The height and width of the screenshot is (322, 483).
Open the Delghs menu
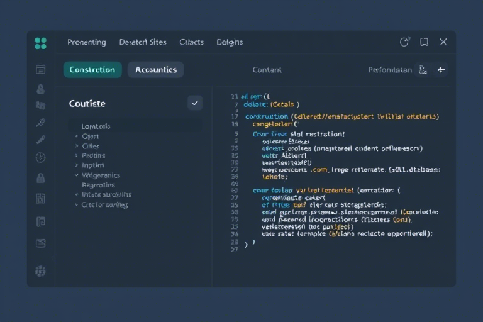point(230,42)
